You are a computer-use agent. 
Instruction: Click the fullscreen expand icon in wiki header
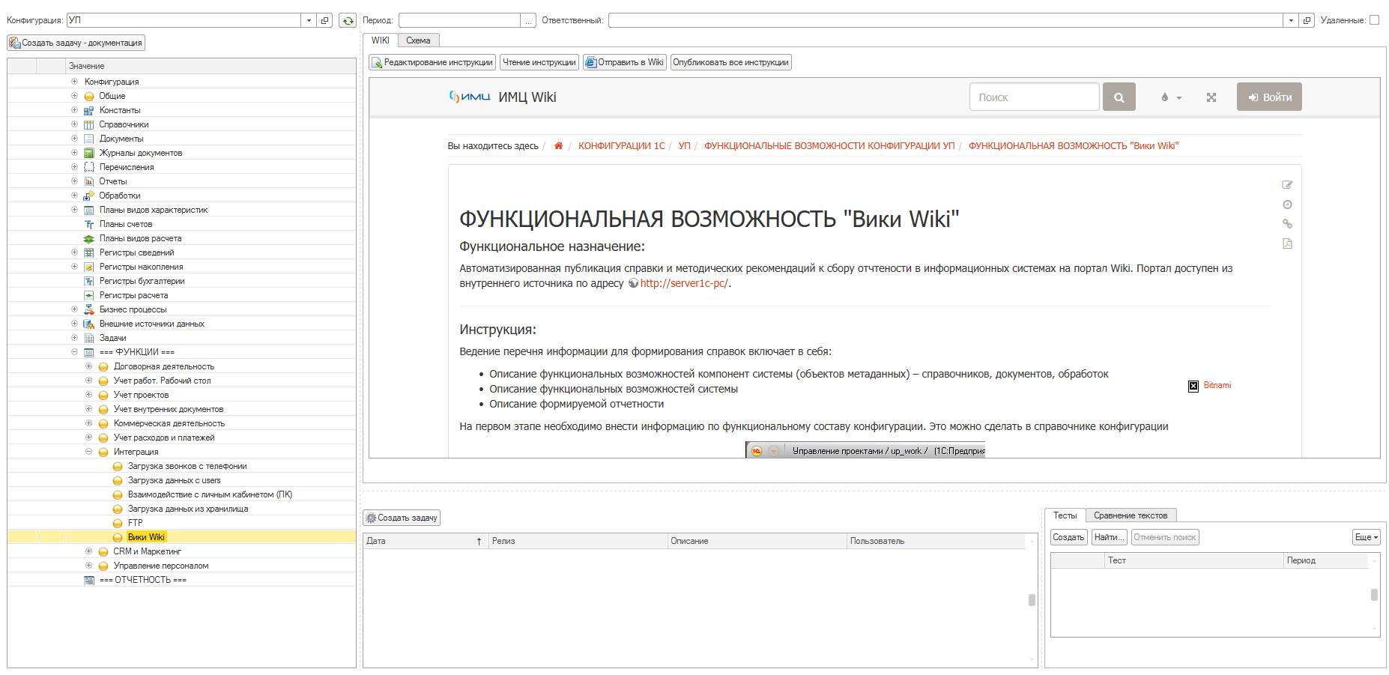coord(1211,97)
